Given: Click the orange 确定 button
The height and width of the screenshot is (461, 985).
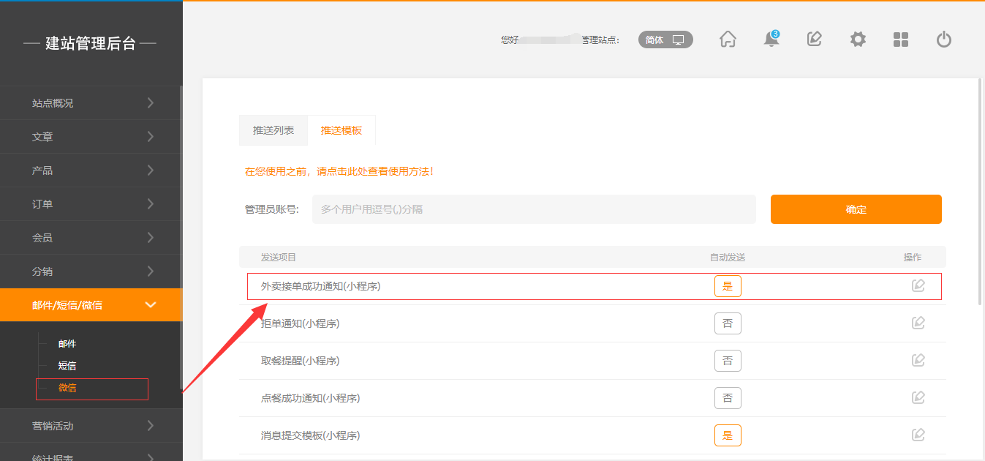Looking at the screenshot, I should [x=856, y=209].
